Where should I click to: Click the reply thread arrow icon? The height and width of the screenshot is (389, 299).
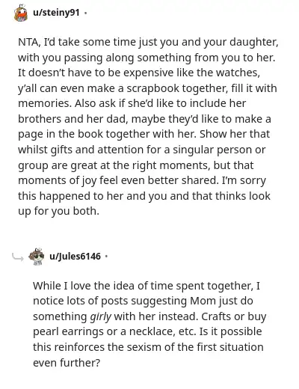[x=18, y=257]
